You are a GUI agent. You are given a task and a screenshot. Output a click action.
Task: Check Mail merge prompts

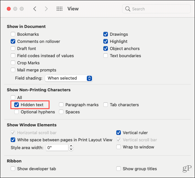[x=13, y=70]
